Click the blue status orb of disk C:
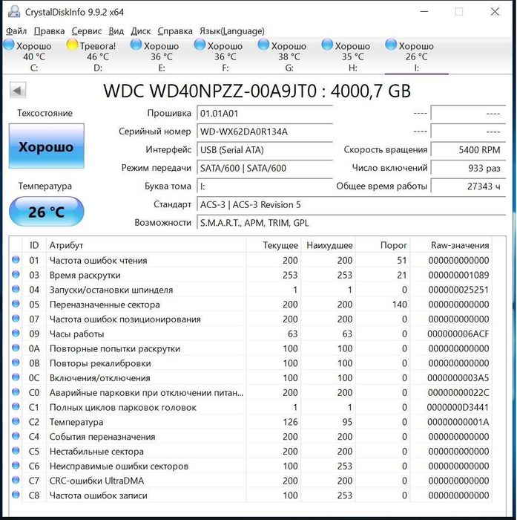Image resolution: width=517 pixels, height=520 pixels. click(x=9, y=45)
